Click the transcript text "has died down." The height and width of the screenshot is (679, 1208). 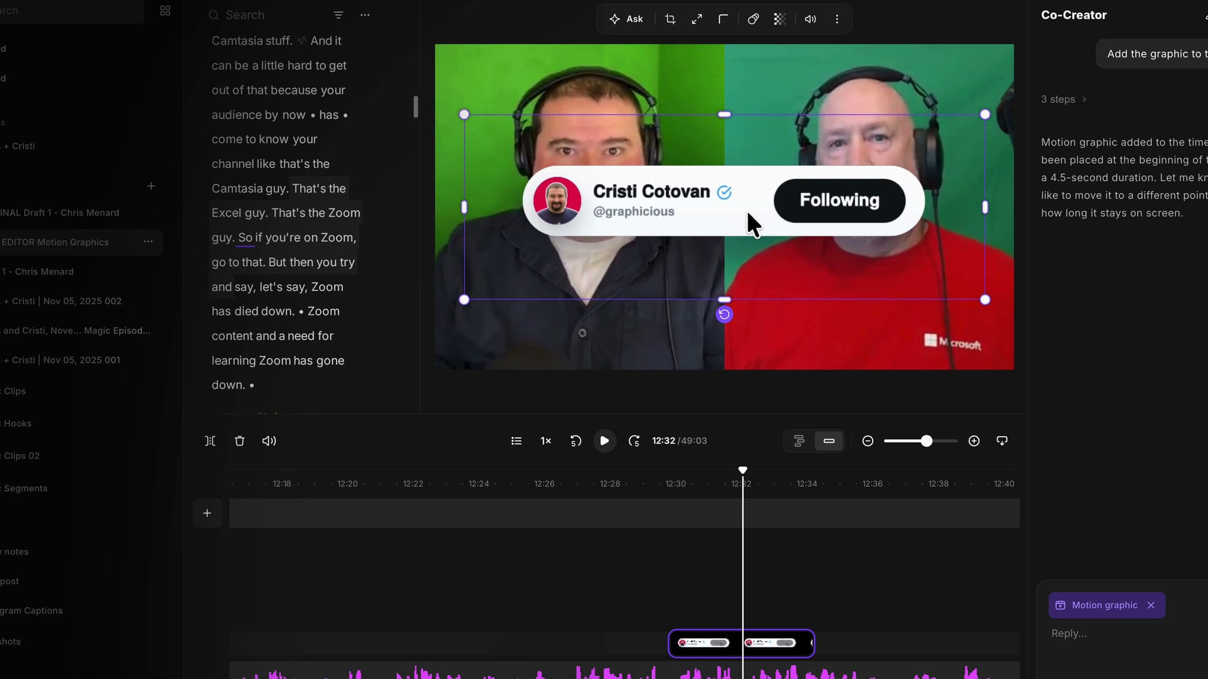(x=253, y=311)
